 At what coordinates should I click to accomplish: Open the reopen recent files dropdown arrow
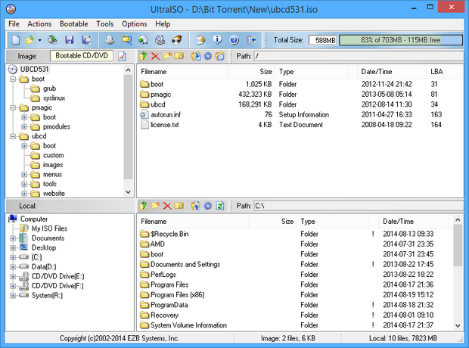39,40
